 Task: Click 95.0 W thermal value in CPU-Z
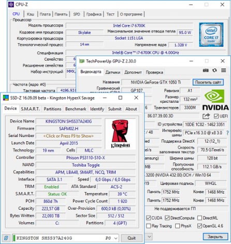185,33
